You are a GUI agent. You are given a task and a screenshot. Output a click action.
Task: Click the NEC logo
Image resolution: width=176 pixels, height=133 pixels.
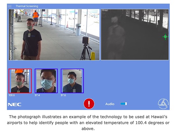(x=15, y=104)
